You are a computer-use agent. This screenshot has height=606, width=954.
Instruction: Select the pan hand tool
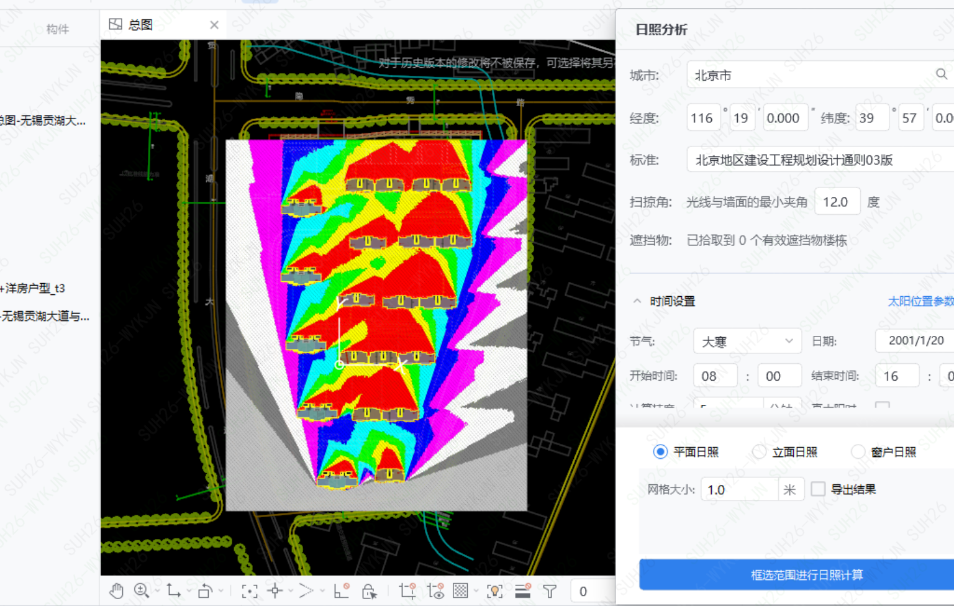(116, 591)
